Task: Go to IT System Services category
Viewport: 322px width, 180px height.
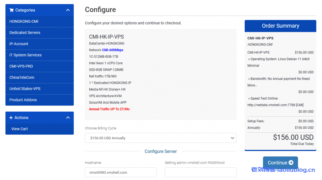Action: tap(25, 55)
